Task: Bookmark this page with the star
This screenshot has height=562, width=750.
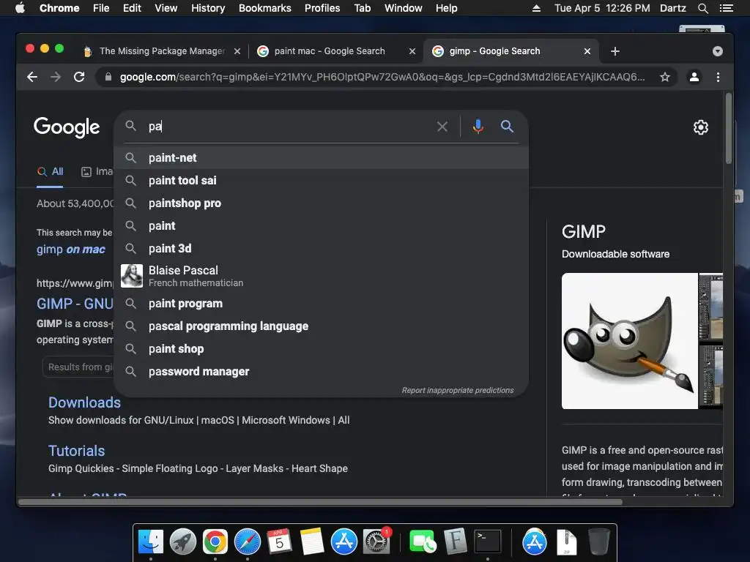Action: click(665, 77)
